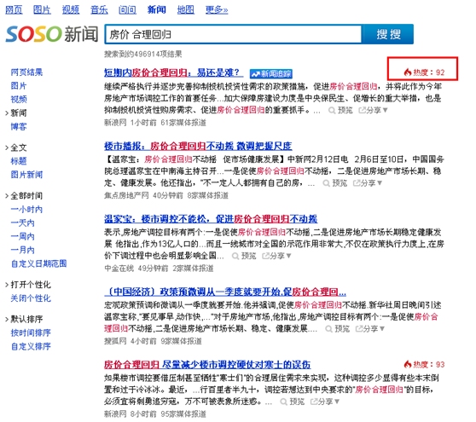The image size is (476, 422).
Task: Open the 更多» top navigation menu
Action: [217, 9]
